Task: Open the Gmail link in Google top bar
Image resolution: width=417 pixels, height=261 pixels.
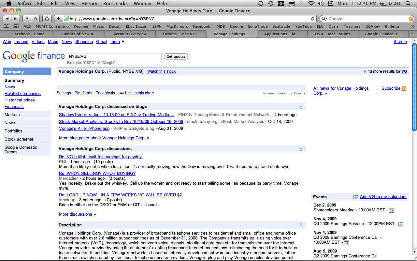Action: [102, 42]
